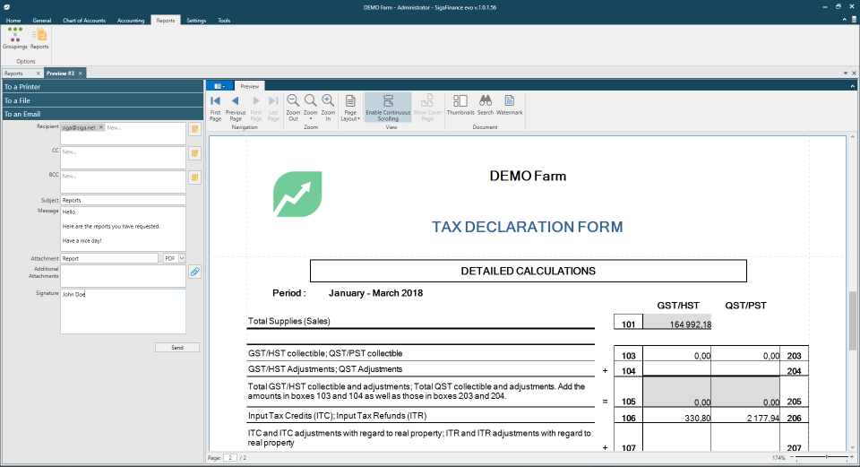
Task: Click the 164 992,18 value in box 101
Action: (690, 324)
